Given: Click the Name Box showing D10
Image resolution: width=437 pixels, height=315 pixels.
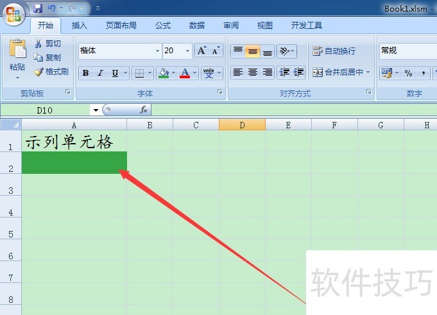Looking at the screenshot, I should [x=45, y=110].
